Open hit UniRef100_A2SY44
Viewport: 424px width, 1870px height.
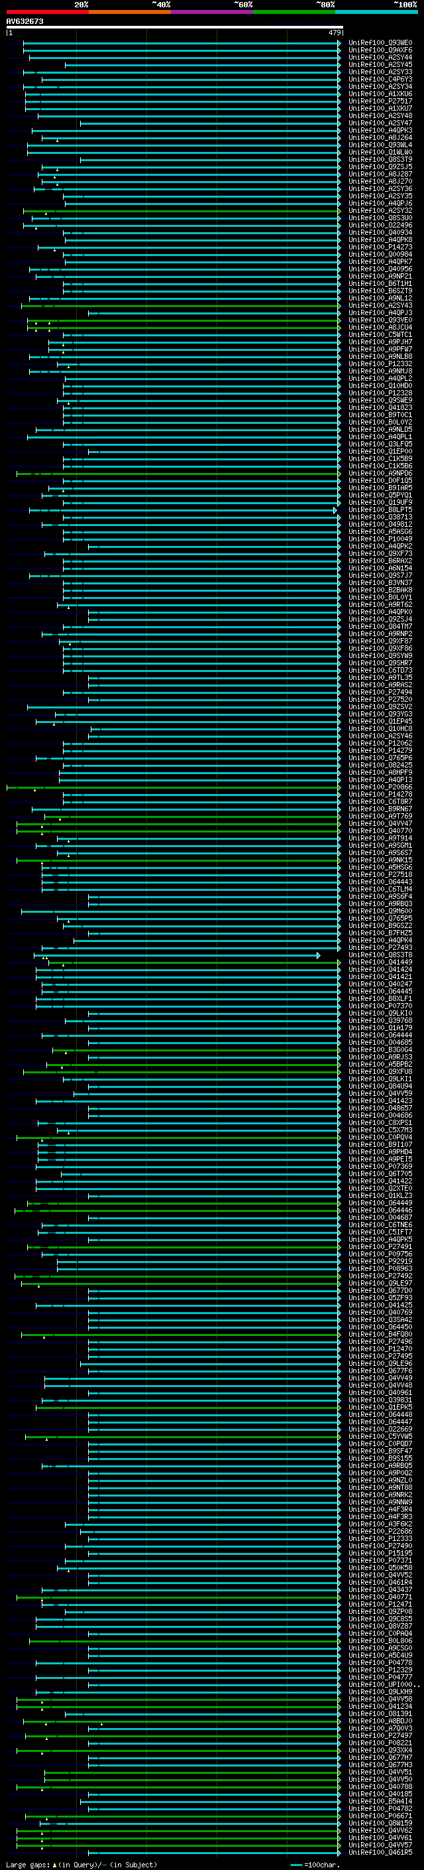[380, 57]
